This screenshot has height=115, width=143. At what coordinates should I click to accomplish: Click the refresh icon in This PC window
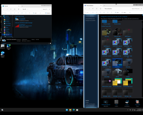15,9
